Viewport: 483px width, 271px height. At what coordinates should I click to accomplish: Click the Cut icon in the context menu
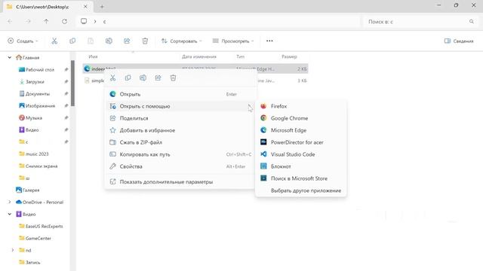tap(112, 78)
